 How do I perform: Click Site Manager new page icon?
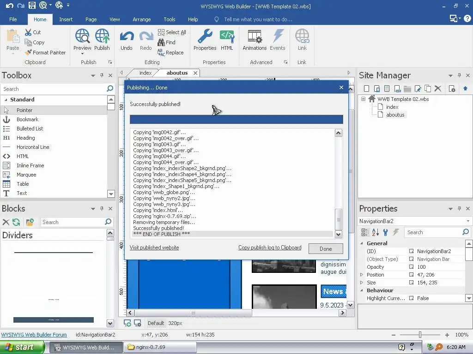(x=366, y=88)
